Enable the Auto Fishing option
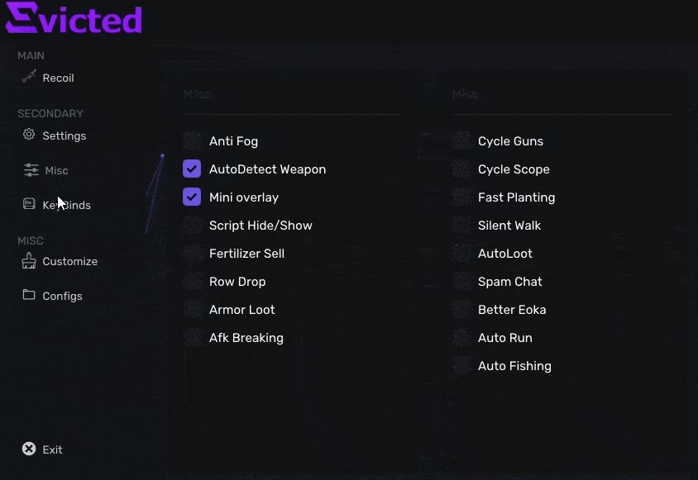698x480 pixels. click(x=461, y=366)
